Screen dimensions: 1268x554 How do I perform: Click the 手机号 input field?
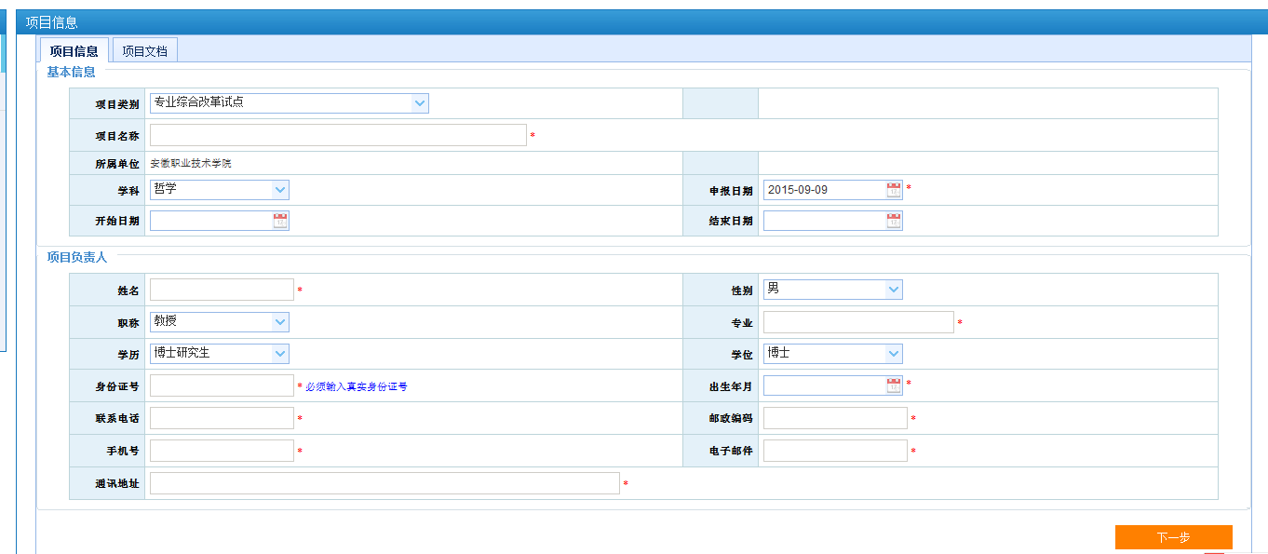coord(222,451)
